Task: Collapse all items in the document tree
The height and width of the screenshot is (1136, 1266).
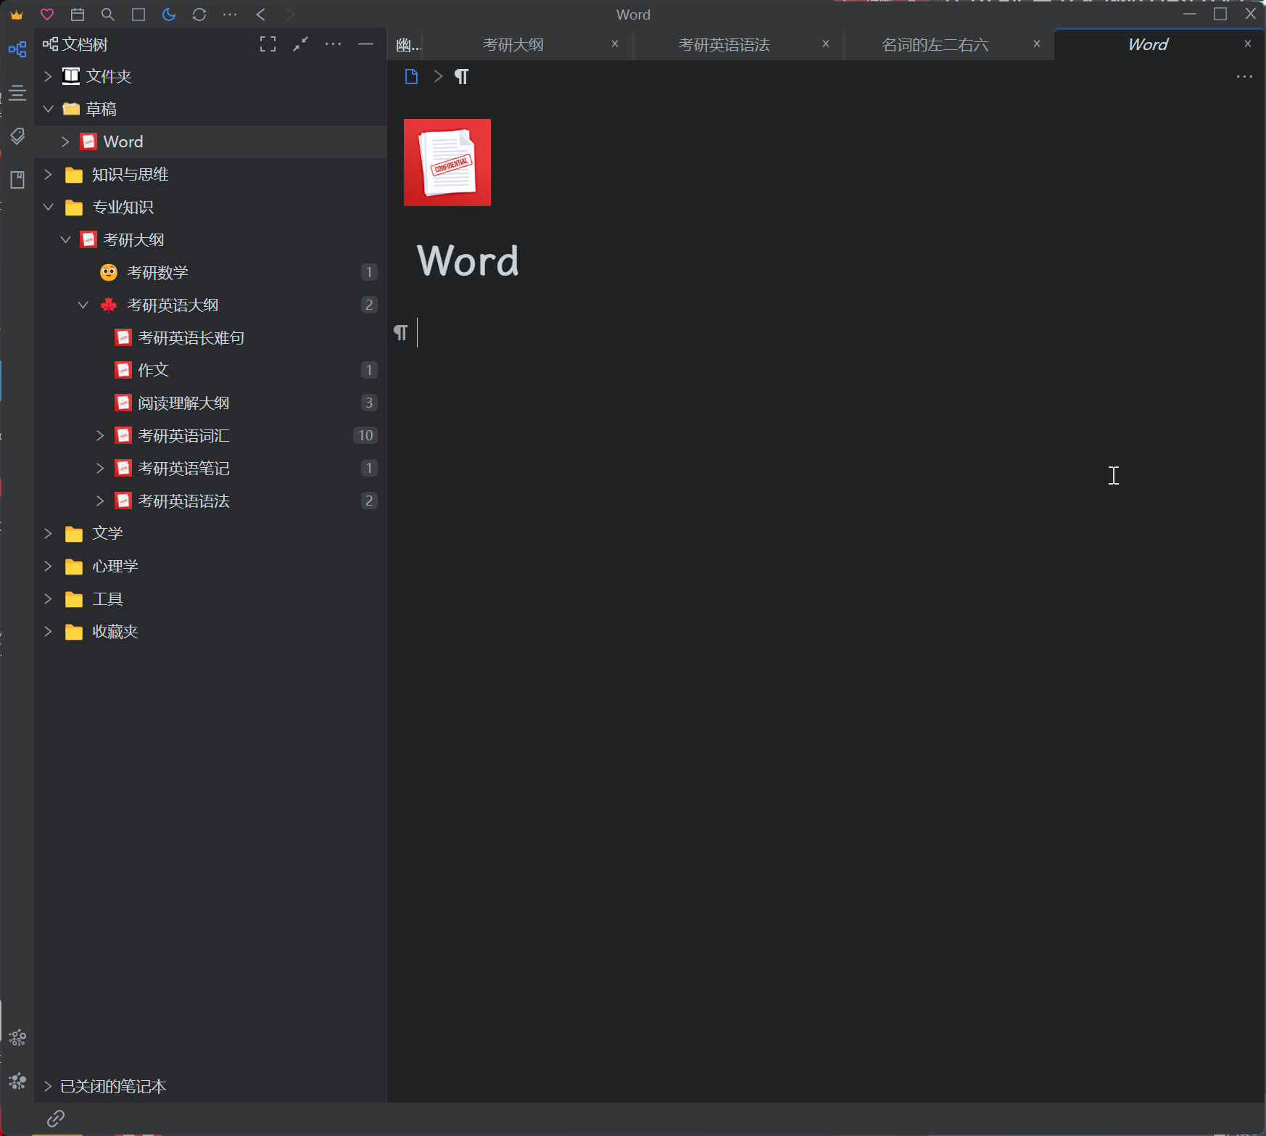Action: 300,44
